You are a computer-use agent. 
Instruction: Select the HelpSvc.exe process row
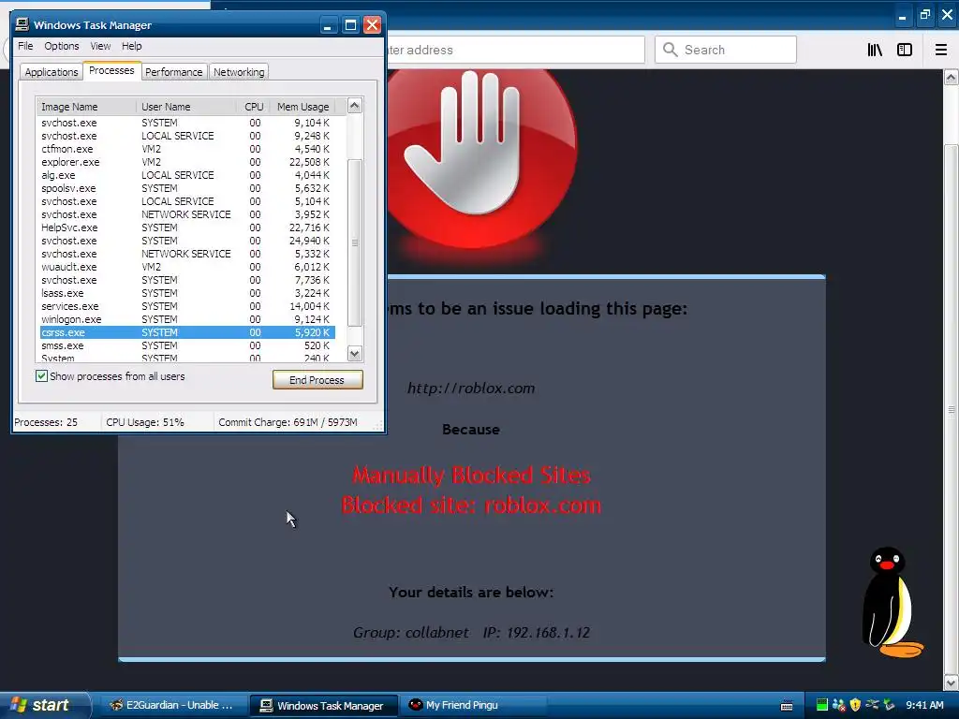(x=187, y=227)
